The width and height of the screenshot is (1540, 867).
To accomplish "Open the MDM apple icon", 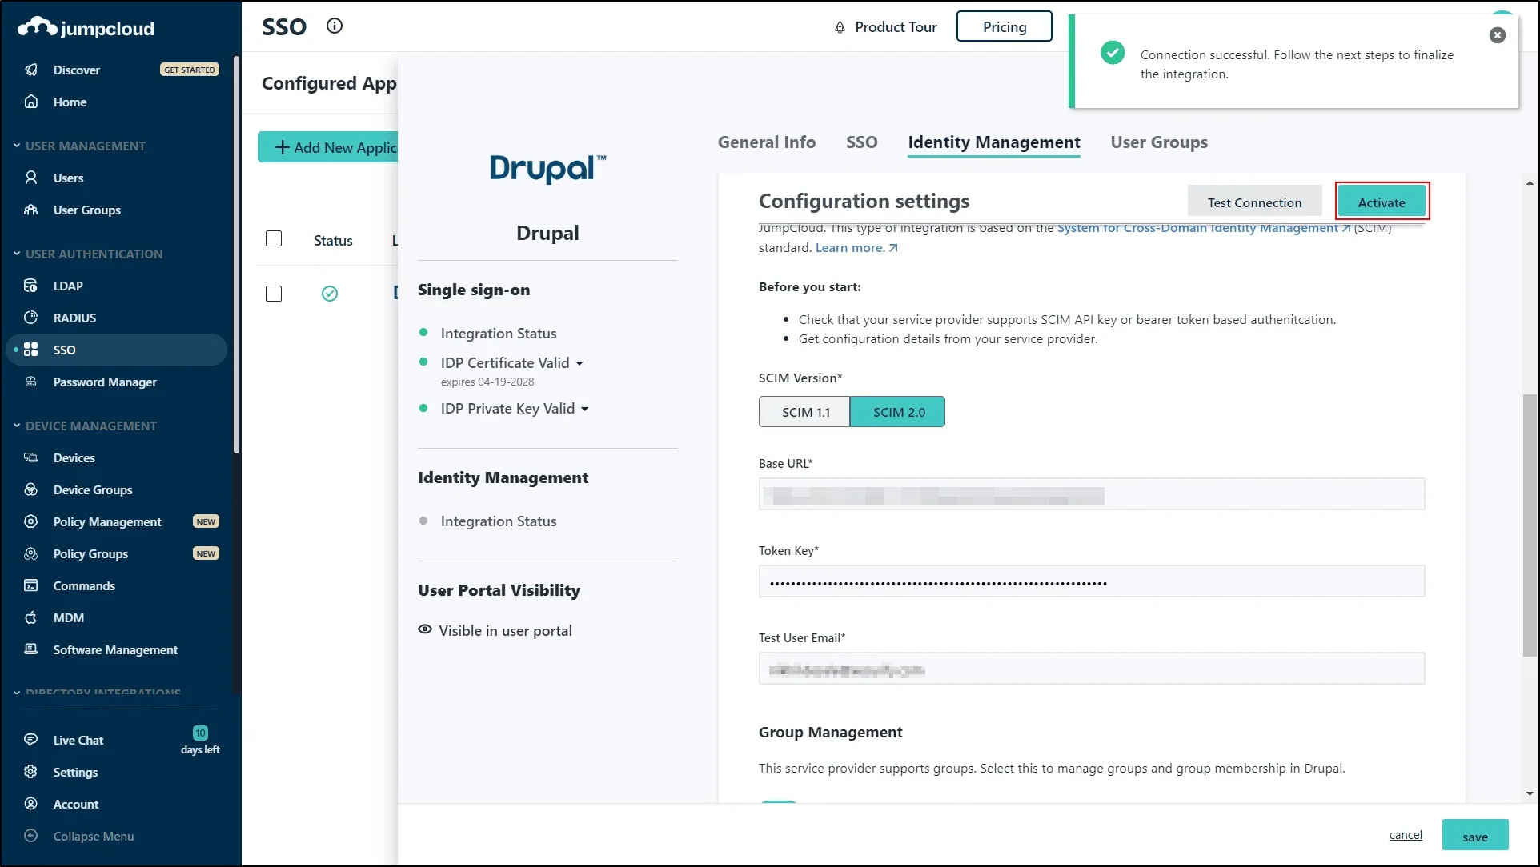I will click(x=31, y=617).
